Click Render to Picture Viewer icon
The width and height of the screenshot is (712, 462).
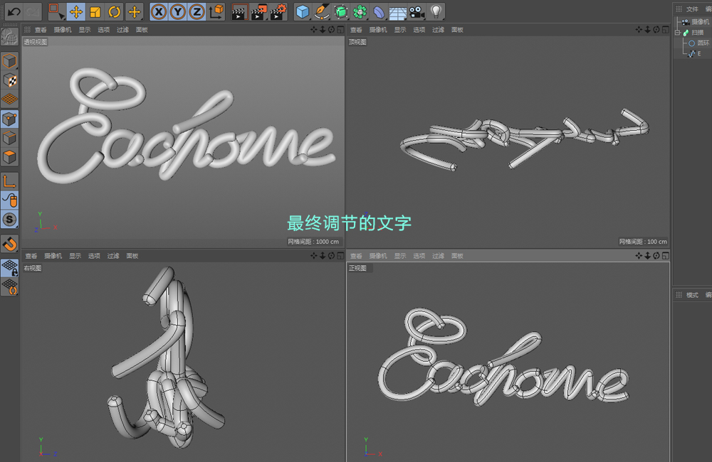pyautogui.click(x=258, y=12)
